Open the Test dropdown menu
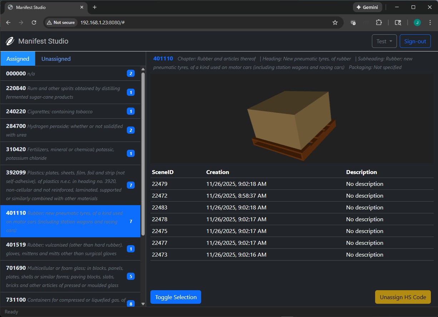The width and height of the screenshot is (438, 317). (x=384, y=41)
